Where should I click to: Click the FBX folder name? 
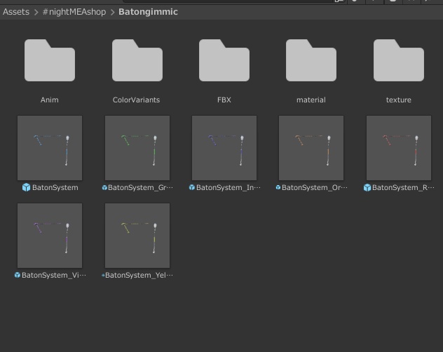tap(224, 100)
